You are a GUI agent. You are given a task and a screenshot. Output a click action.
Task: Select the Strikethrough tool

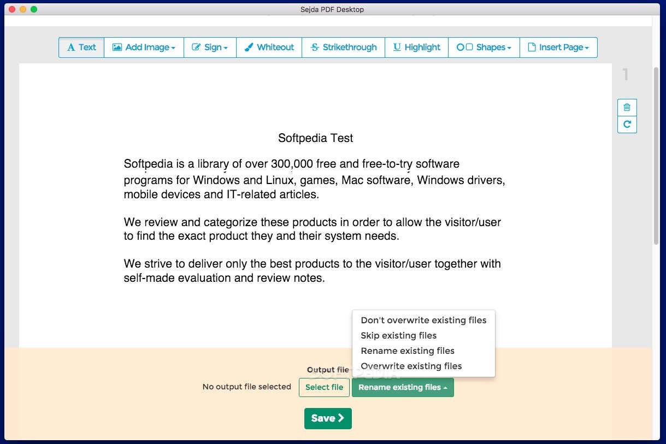coord(343,48)
